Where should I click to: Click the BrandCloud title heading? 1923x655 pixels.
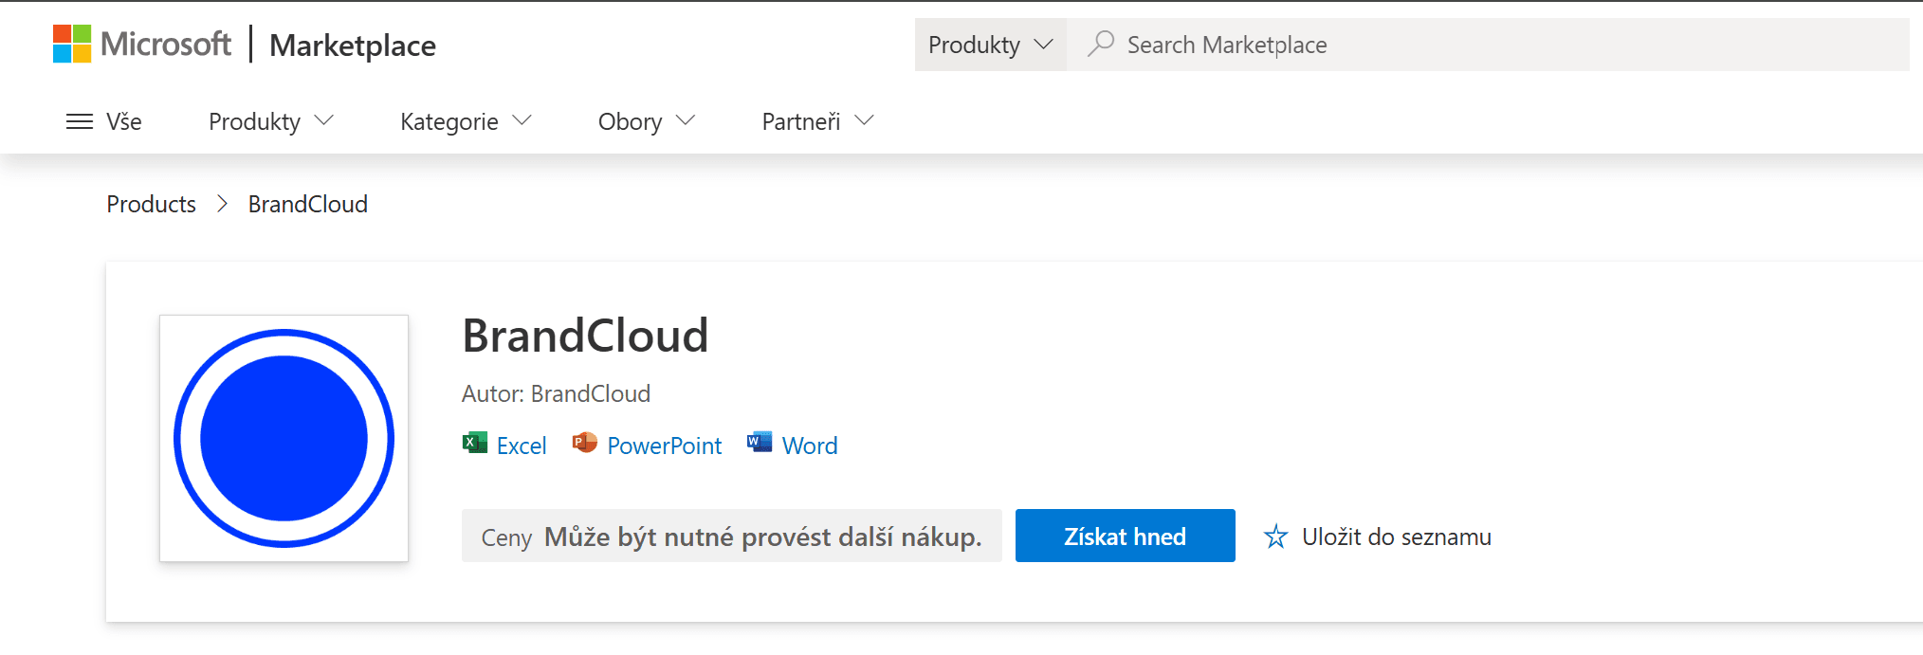585,336
